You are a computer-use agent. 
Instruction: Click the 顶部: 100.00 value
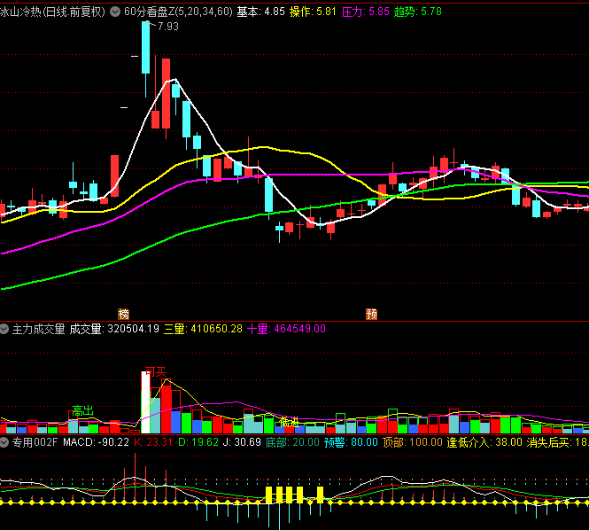click(x=413, y=442)
